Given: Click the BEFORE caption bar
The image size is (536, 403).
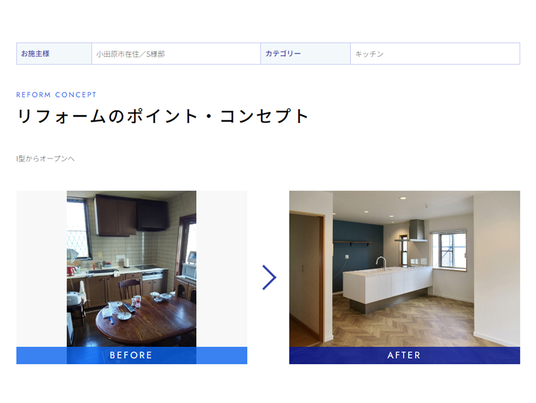Looking at the screenshot, I should [x=131, y=355].
